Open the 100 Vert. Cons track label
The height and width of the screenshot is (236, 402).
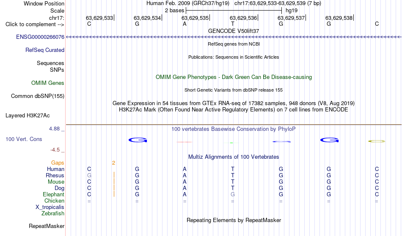point(24,139)
